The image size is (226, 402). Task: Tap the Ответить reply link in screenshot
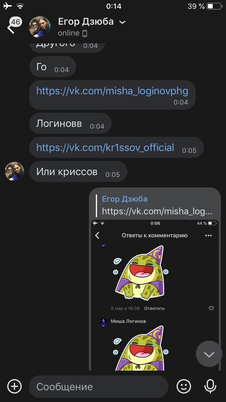154,309
